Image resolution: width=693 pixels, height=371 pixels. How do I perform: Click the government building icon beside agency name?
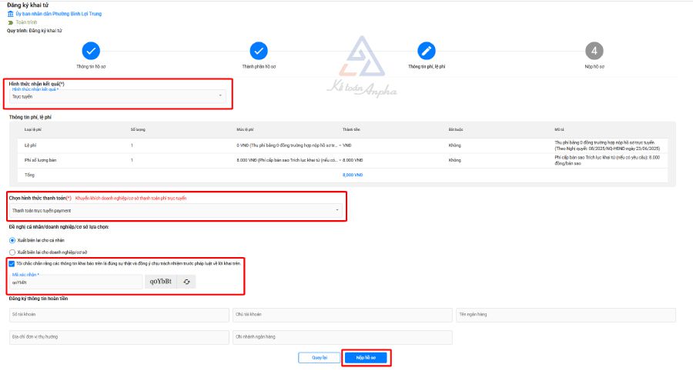pyautogui.click(x=11, y=14)
